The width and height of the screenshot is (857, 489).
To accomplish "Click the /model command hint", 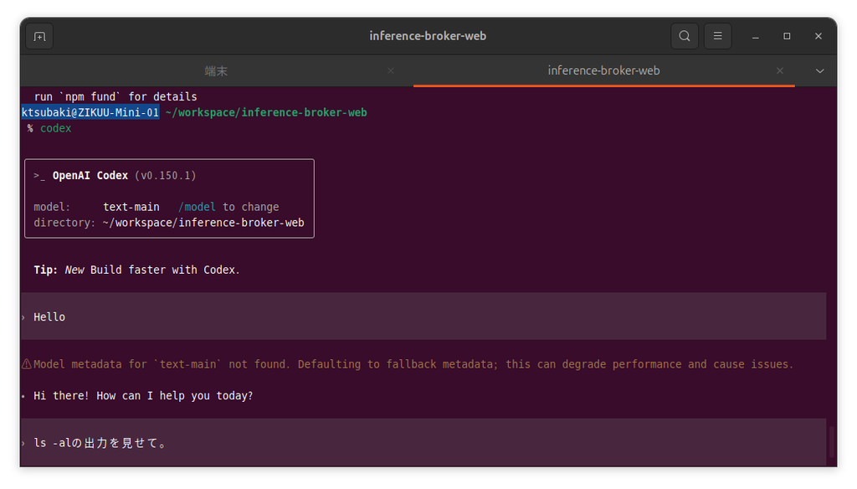I will click(197, 208).
